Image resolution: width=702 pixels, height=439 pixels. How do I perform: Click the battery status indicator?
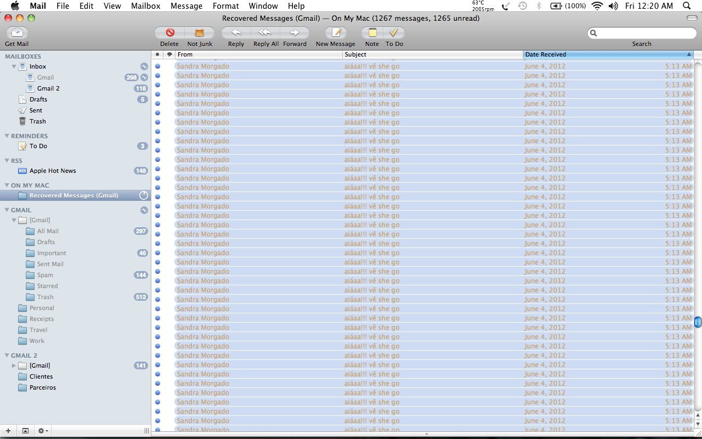click(x=568, y=5)
